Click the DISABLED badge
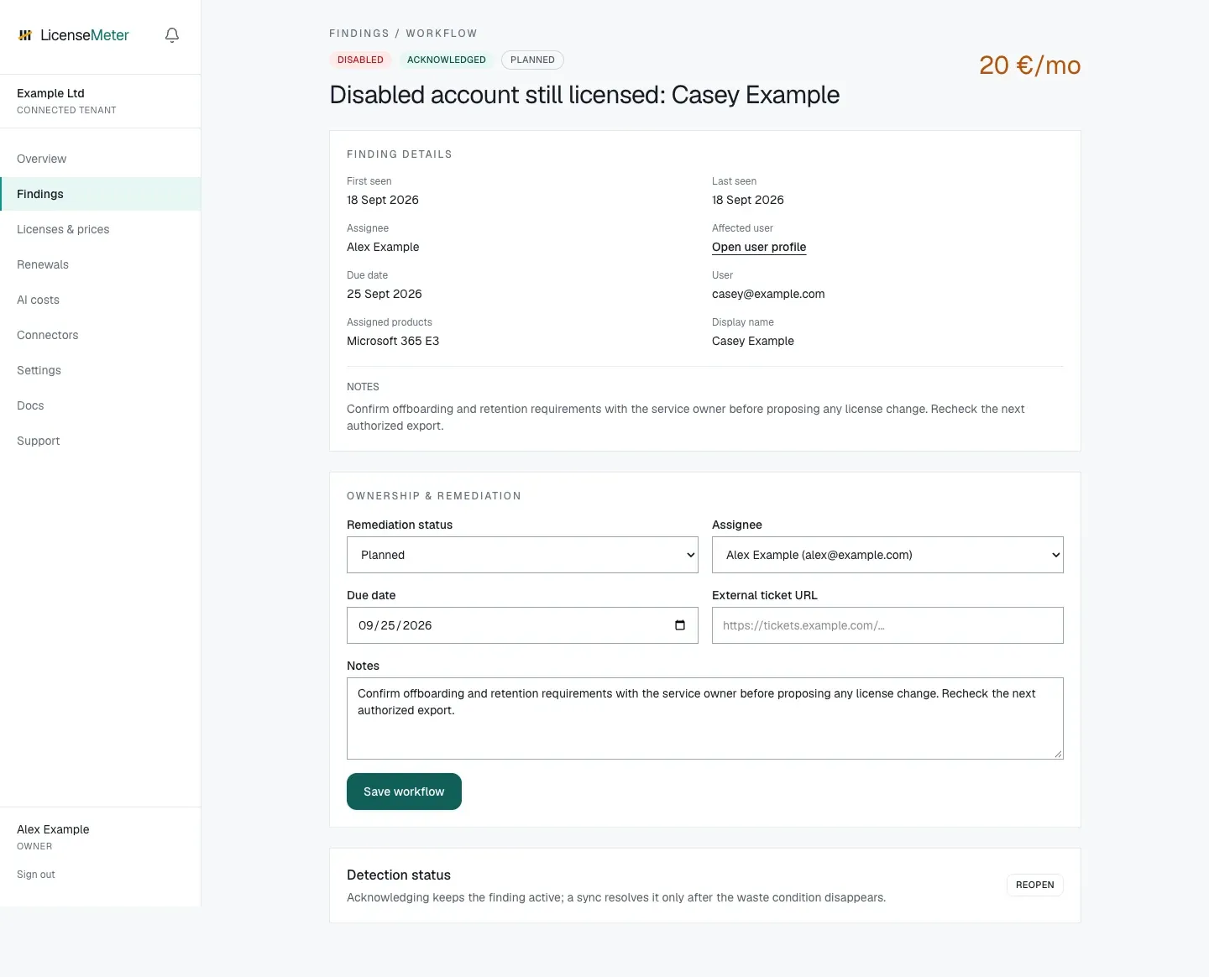This screenshot has width=1209, height=977. pos(360,60)
